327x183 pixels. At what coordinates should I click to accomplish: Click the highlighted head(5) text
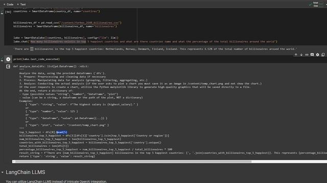(x=62, y=132)
